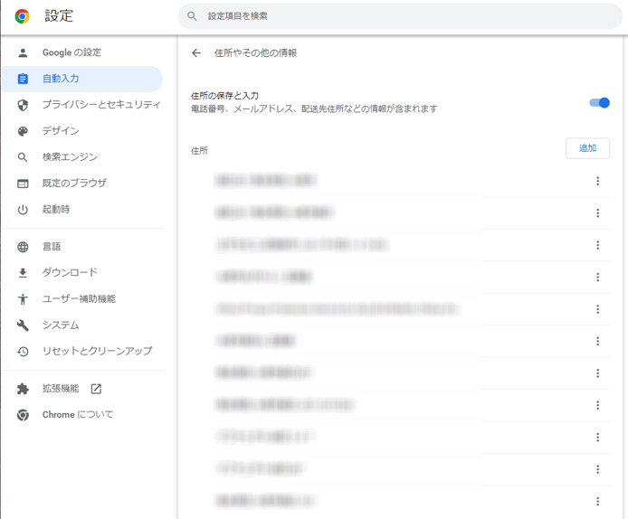
Task: Select the second saved address entry
Action: point(275,213)
